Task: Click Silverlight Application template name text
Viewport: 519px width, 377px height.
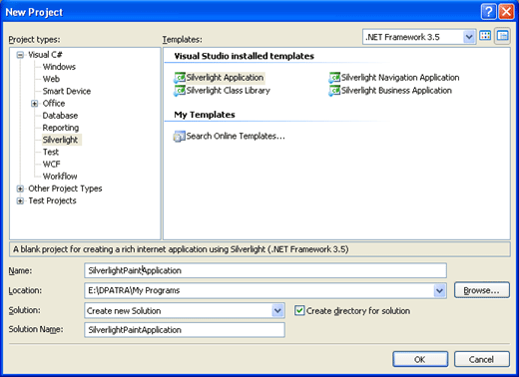Action: click(x=225, y=78)
